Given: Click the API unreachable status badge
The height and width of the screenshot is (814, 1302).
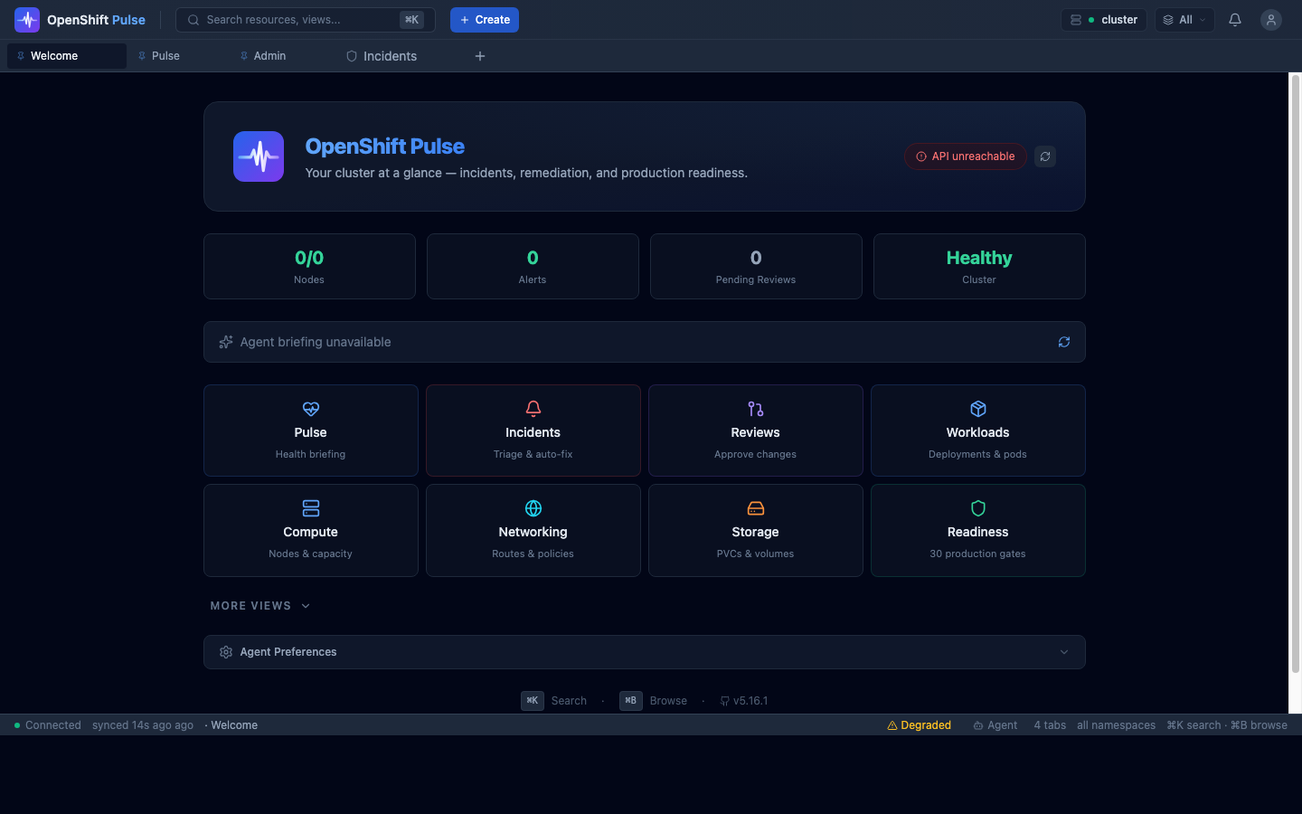Looking at the screenshot, I should pyautogui.click(x=965, y=156).
